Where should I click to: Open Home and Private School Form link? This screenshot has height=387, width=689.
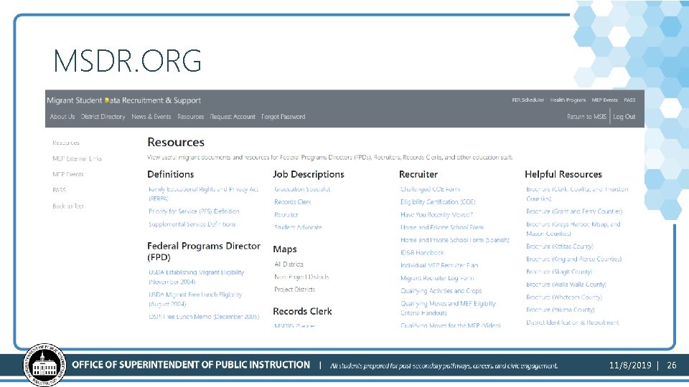tap(441, 227)
